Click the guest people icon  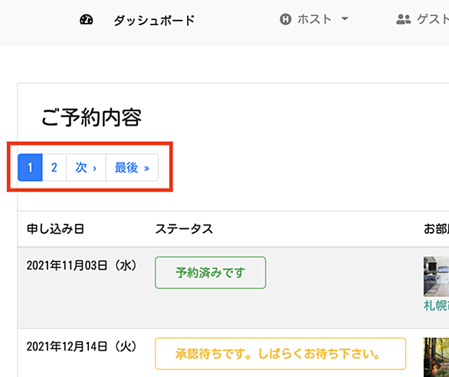click(x=404, y=19)
